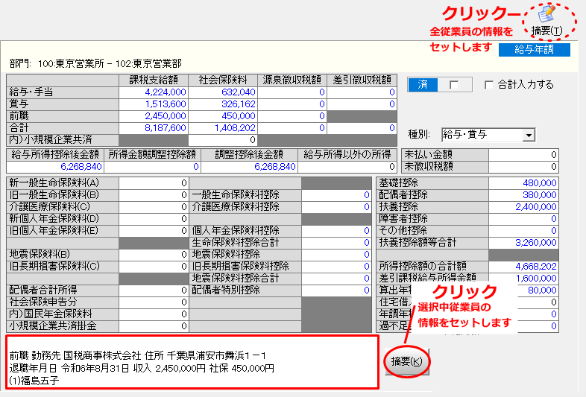Click the 新一般生命保険料(A) amount field
The height and width of the screenshot is (397, 586).
coord(153,182)
